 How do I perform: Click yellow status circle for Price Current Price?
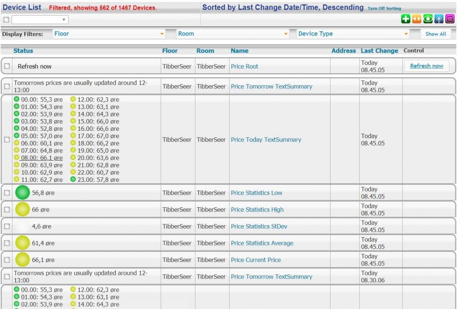[22, 260]
